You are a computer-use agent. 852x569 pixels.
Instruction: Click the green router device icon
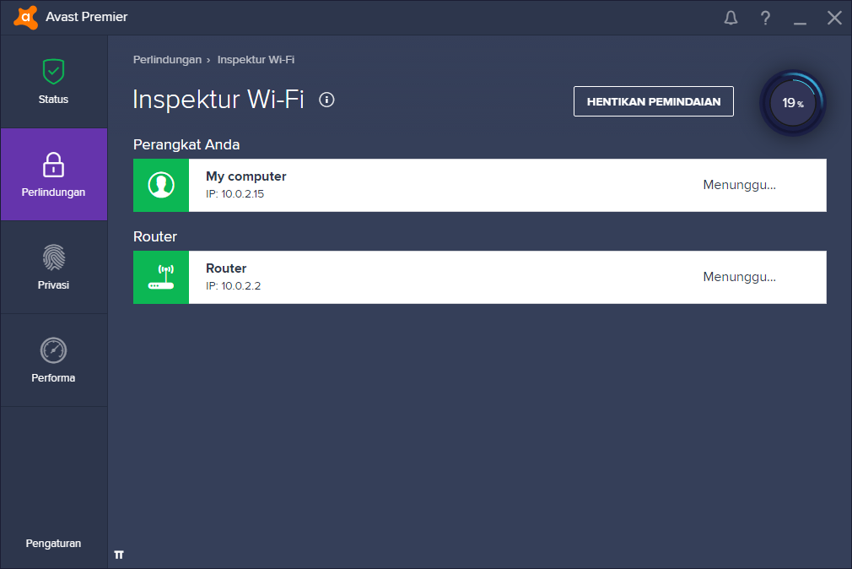[x=160, y=277]
